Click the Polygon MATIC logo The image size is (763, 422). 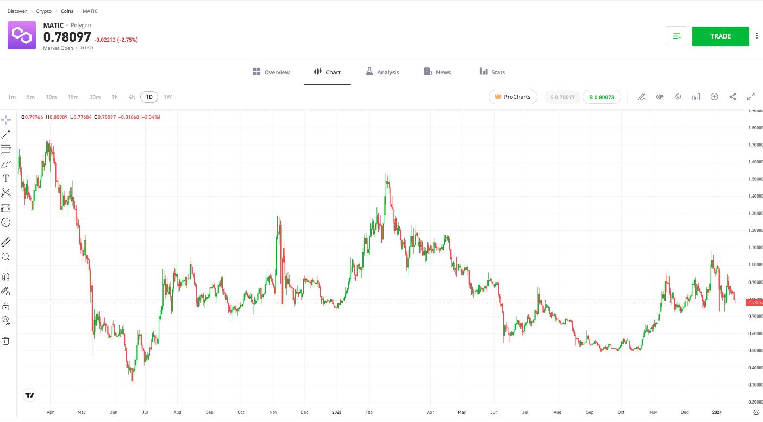(22, 35)
